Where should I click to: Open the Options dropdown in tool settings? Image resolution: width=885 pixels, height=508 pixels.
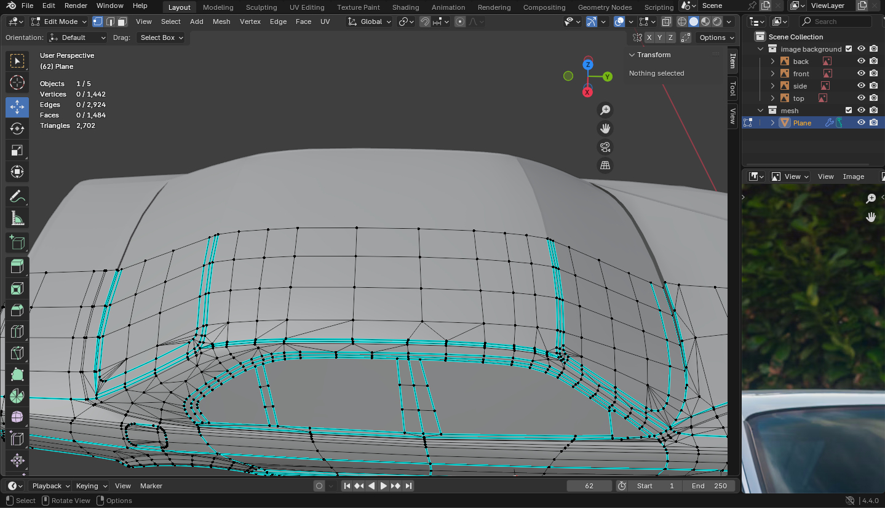[x=716, y=38]
